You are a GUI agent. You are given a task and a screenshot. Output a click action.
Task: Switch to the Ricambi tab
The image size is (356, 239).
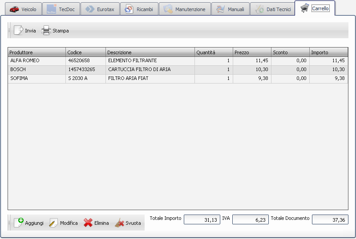pos(139,9)
